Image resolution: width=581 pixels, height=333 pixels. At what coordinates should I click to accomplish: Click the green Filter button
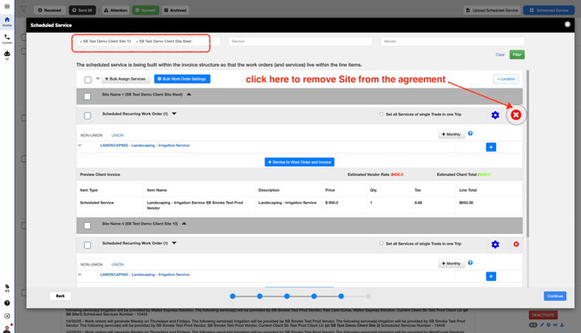pyautogui.click(x=517, y=55)
